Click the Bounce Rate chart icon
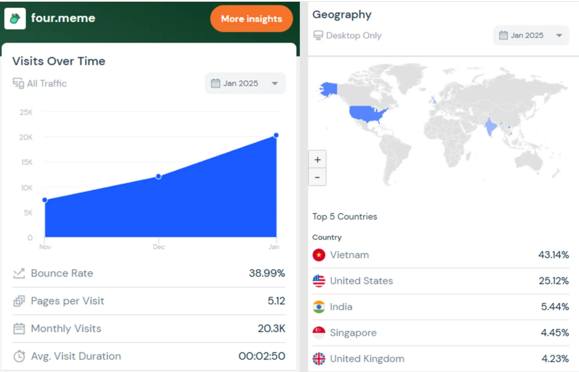This screenshot has width=579, height=372. 19,274
